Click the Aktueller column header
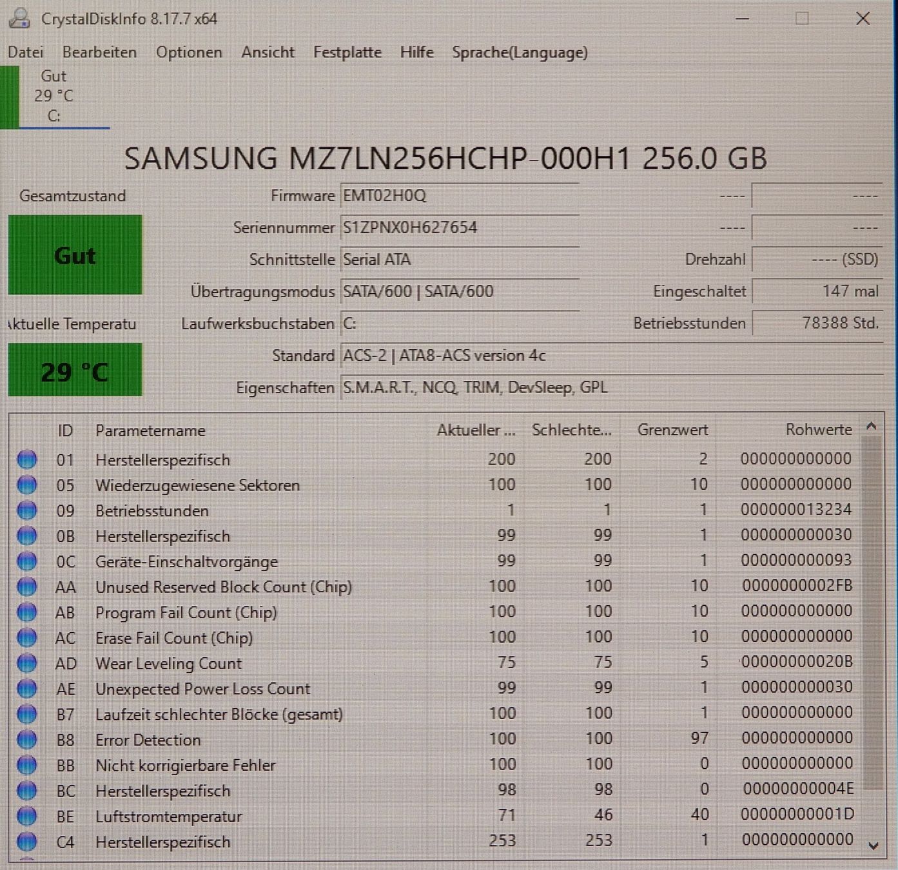 pos(476,430)
